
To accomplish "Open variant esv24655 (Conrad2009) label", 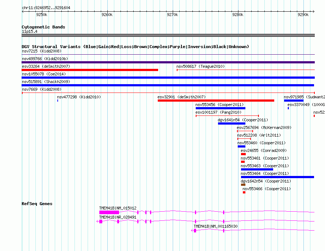I will click(264, 150).
